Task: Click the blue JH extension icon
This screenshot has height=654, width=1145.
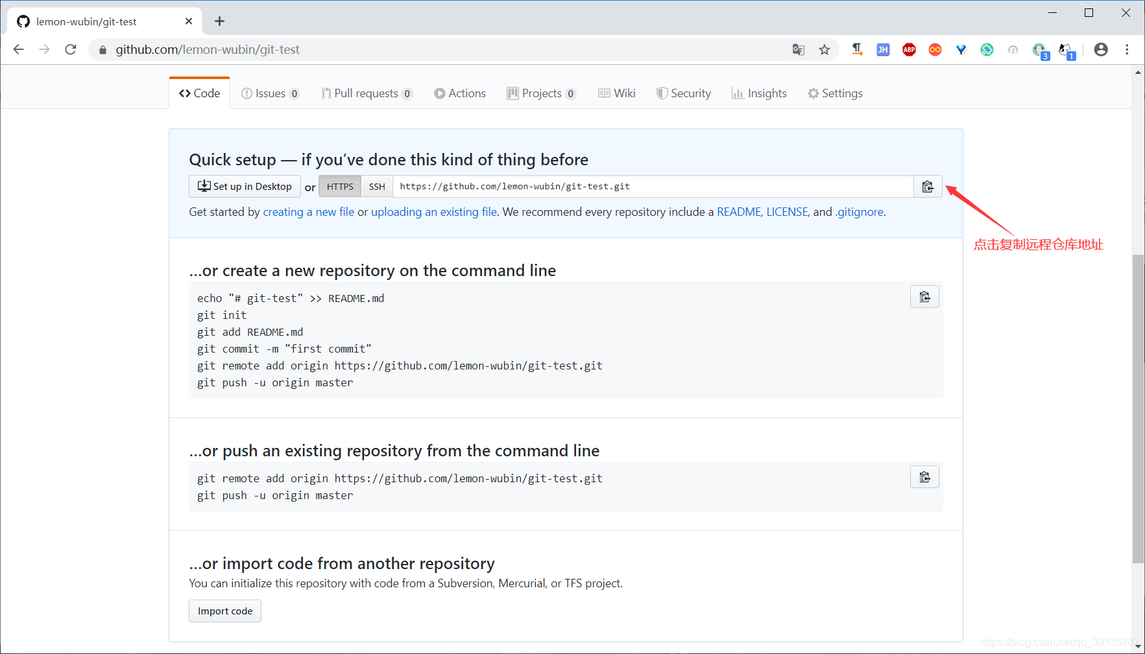Action: [883, 50]
